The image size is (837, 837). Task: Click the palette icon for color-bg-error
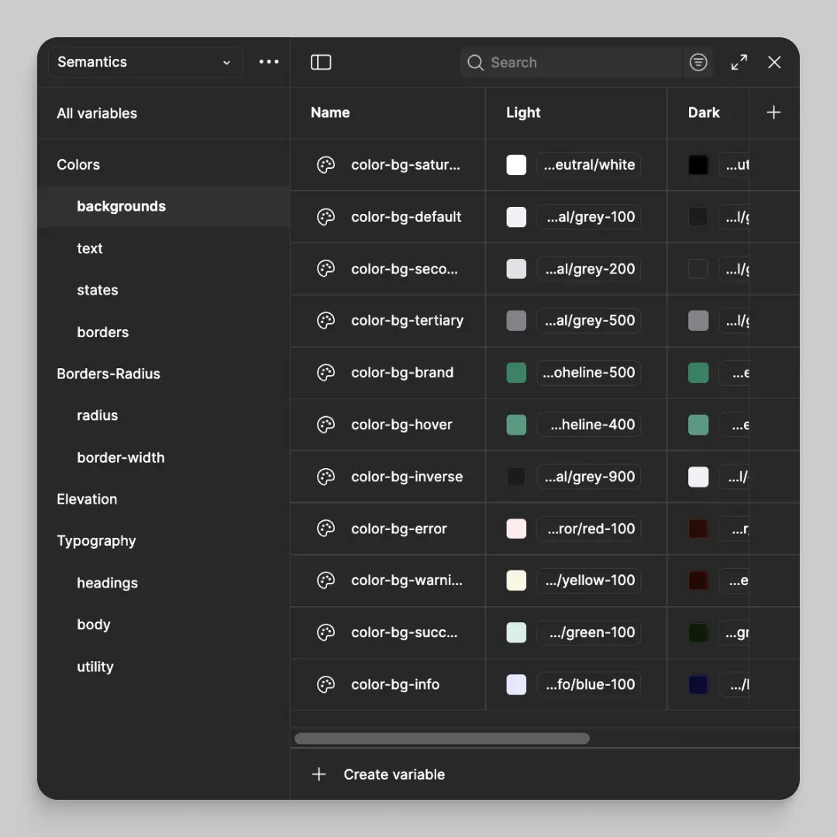(x=325, y=529)
